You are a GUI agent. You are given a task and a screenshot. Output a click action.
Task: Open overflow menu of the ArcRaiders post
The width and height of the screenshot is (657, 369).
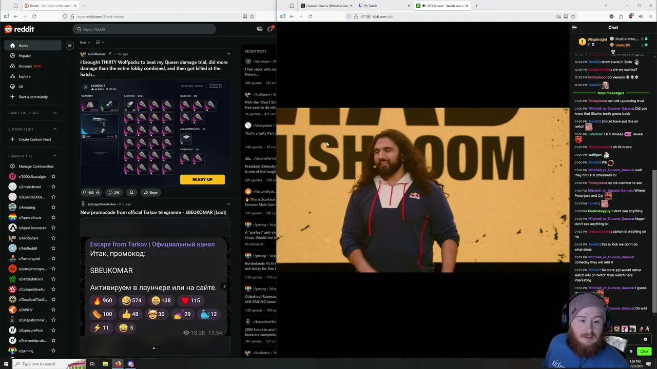pos(228,54)
